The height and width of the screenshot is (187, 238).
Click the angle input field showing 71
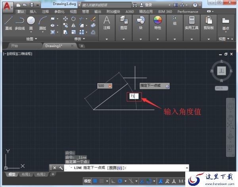134,96
